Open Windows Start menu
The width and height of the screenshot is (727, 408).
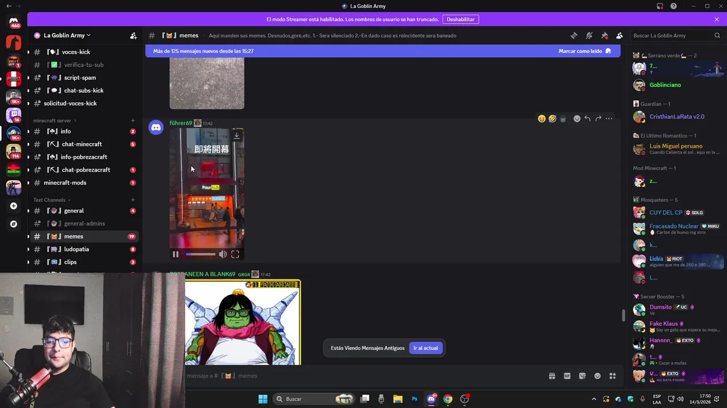(262, 399)
